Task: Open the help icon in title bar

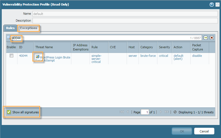Action: click(212, 4)
